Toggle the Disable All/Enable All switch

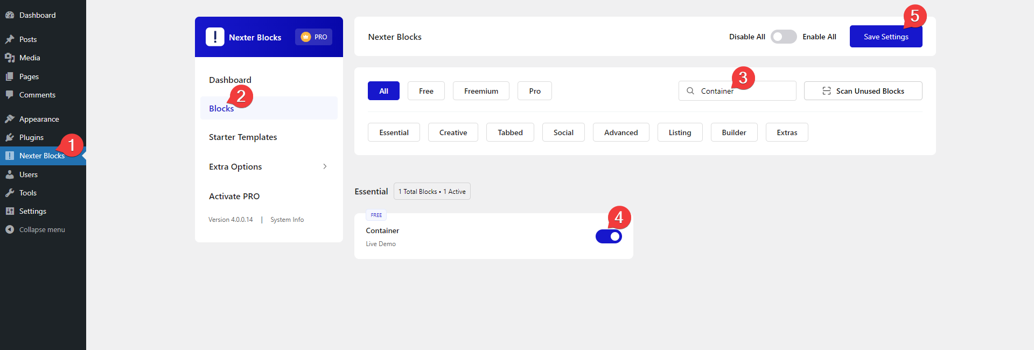coord(783,37)
